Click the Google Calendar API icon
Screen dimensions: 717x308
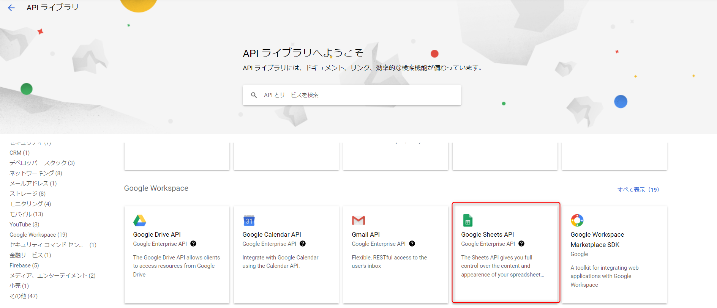(249, 220)
